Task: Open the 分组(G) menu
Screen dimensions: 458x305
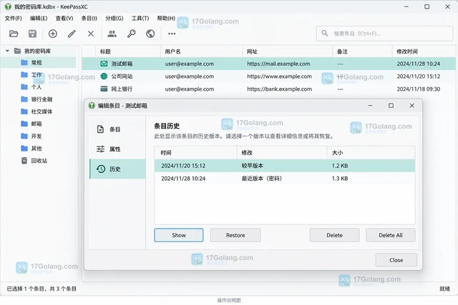Action: (x=114, y=19)
